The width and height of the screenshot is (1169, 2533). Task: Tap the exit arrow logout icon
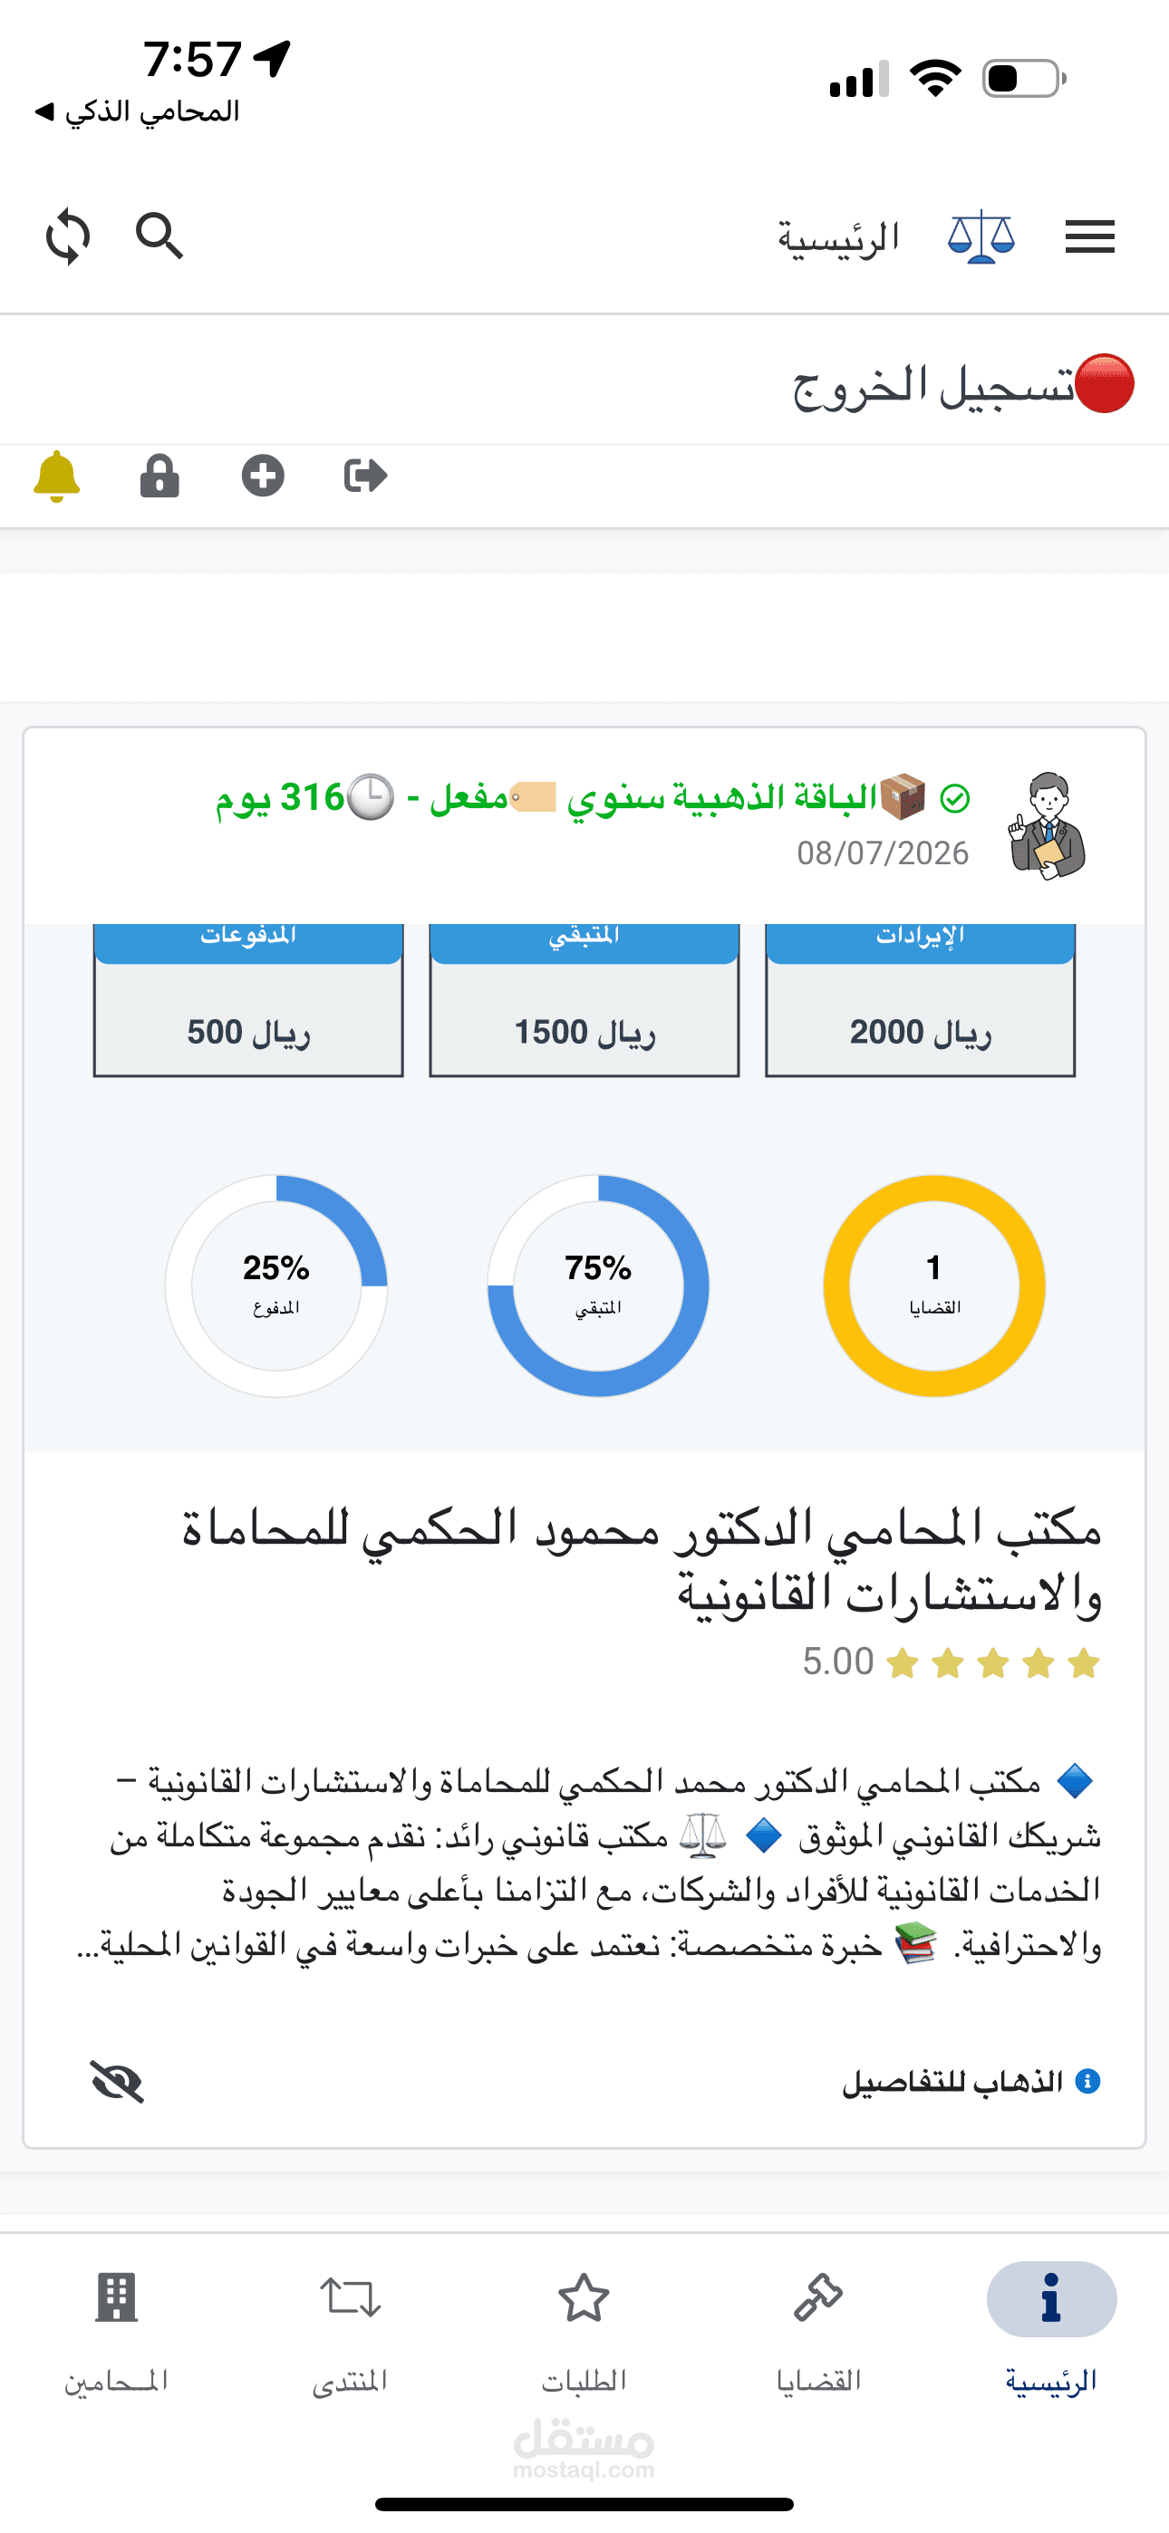(365, 477)
